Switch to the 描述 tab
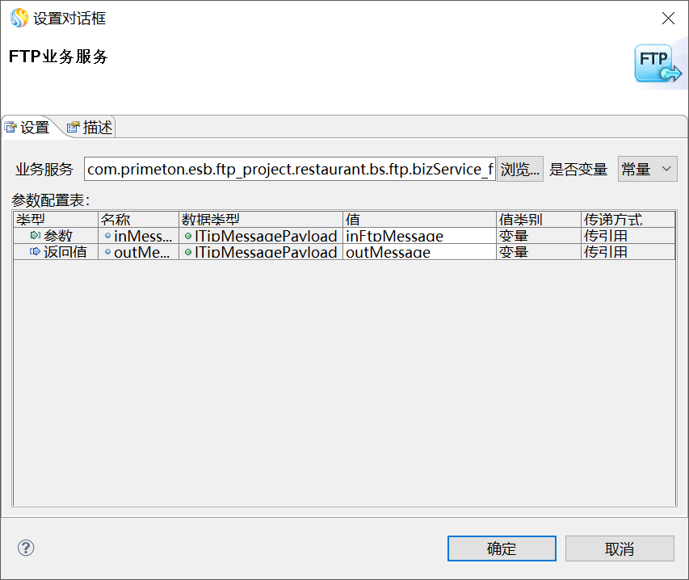 [x=90, y=128]
